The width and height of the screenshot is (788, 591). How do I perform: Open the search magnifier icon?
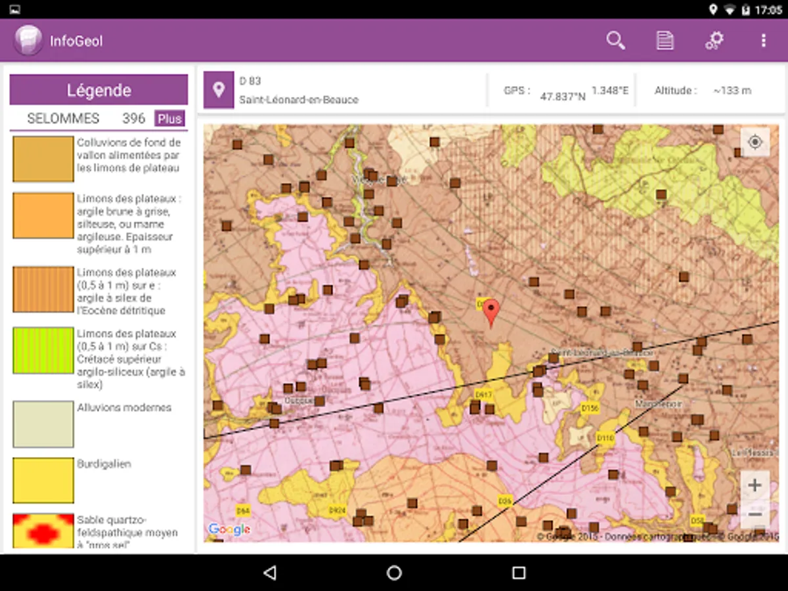click(615, 41)
